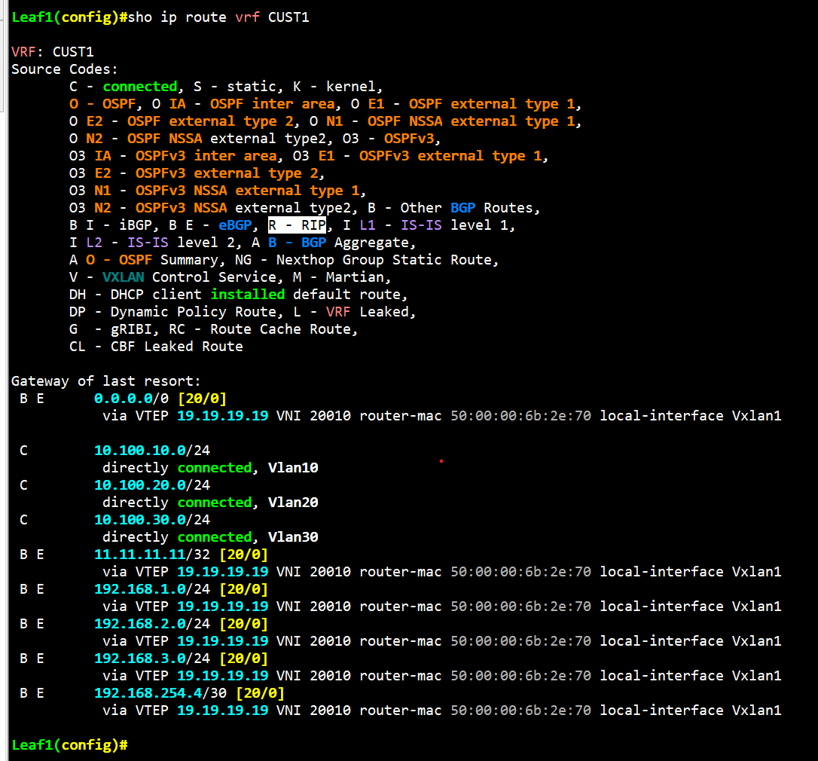
Task: Click the Vlan10 interface label
Action: [x=293, y=467]
